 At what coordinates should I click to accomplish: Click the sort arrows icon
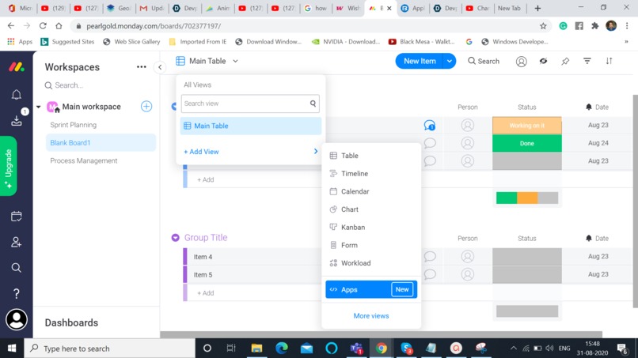pos(609,61)
